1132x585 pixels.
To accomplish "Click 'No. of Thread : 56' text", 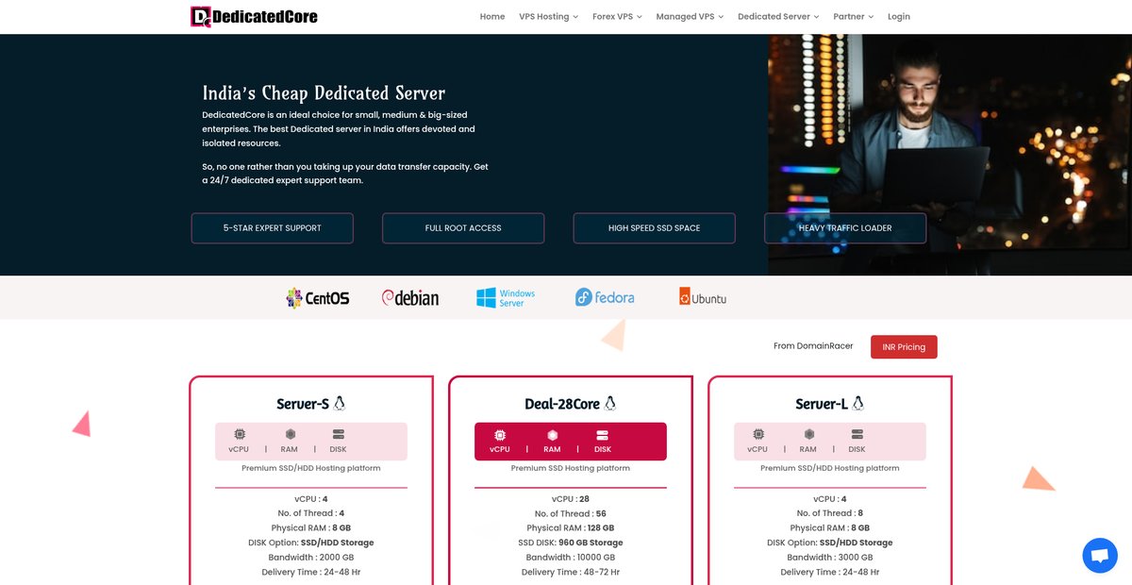I will tap(571, 513).
